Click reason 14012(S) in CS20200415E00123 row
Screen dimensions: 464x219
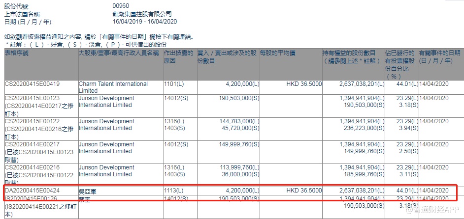tap(176, 98)
